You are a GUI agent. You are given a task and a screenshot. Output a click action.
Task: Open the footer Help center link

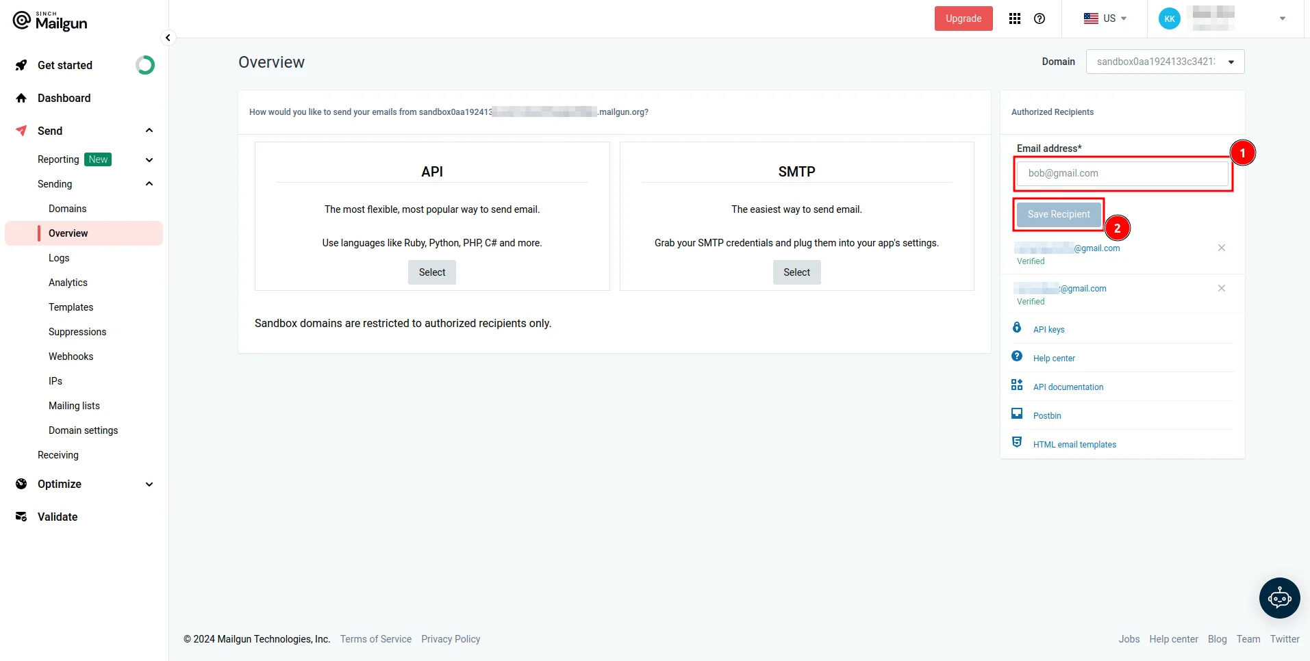[1174, 639]
